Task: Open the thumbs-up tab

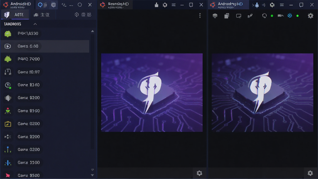Action: click(42, 15)
